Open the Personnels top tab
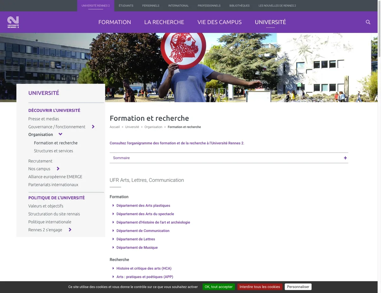The image size is (381, 293). [151, 6]
